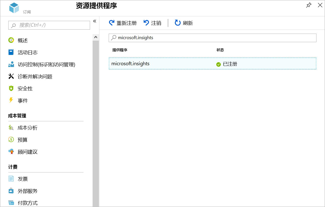Click the subscription cube icon
The image size is (325, 207).
[x=14, y=8]
